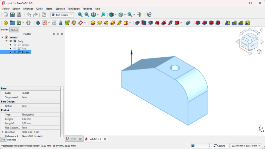
Task: Click the Fillet tool icon
Action: (198, 23)
